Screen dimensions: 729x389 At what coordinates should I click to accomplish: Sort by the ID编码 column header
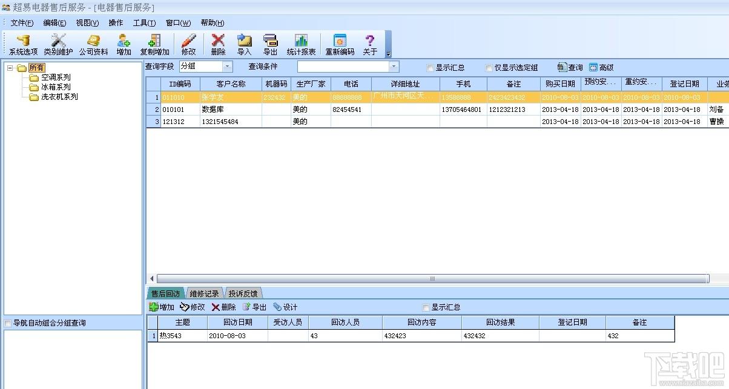tap(180, 84)
